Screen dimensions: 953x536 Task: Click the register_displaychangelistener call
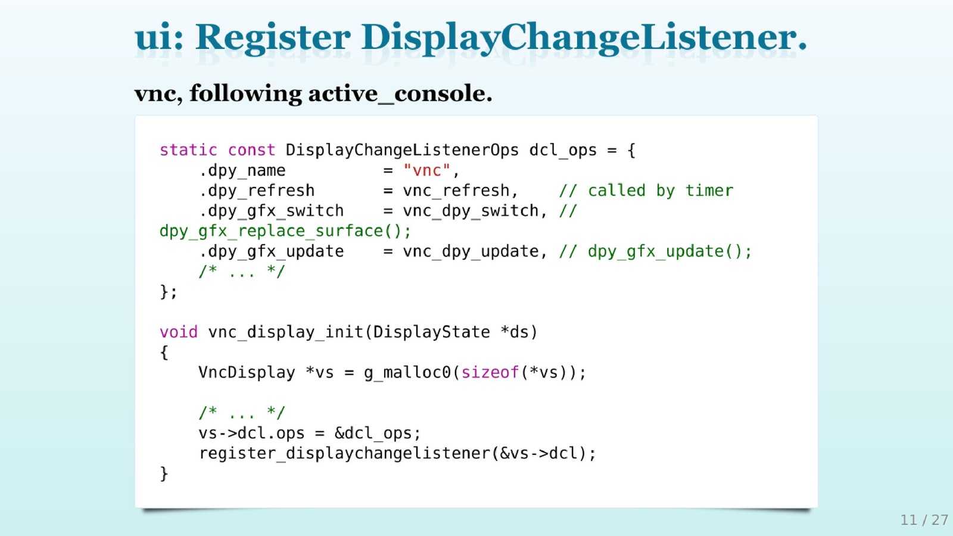pos(344,453)
